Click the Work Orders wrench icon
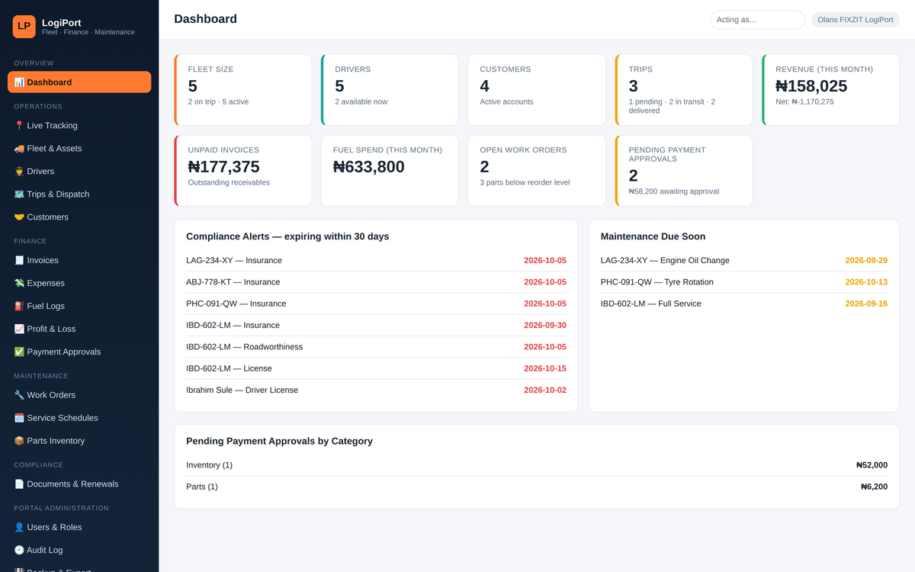 click(19, 395)
